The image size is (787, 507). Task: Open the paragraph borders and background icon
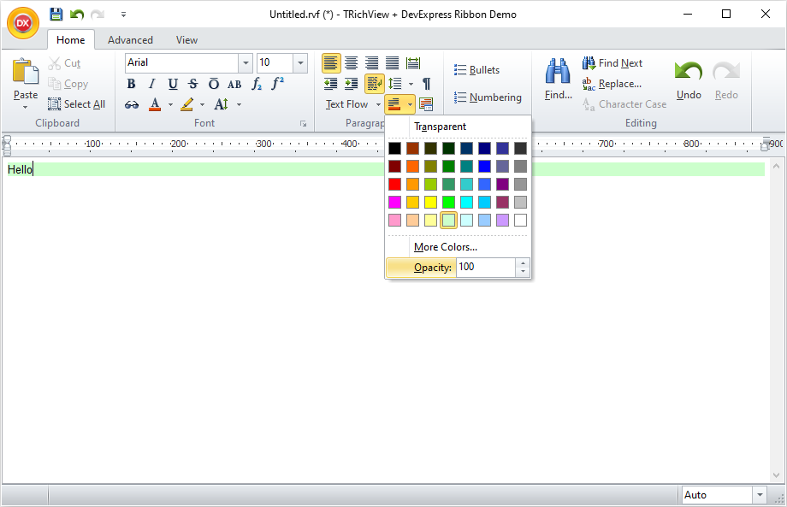point(426,104)
